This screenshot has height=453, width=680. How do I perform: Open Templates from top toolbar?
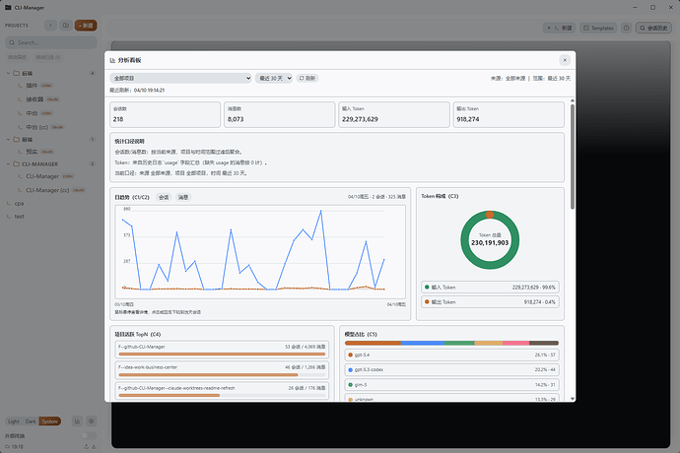coord(598,29)
